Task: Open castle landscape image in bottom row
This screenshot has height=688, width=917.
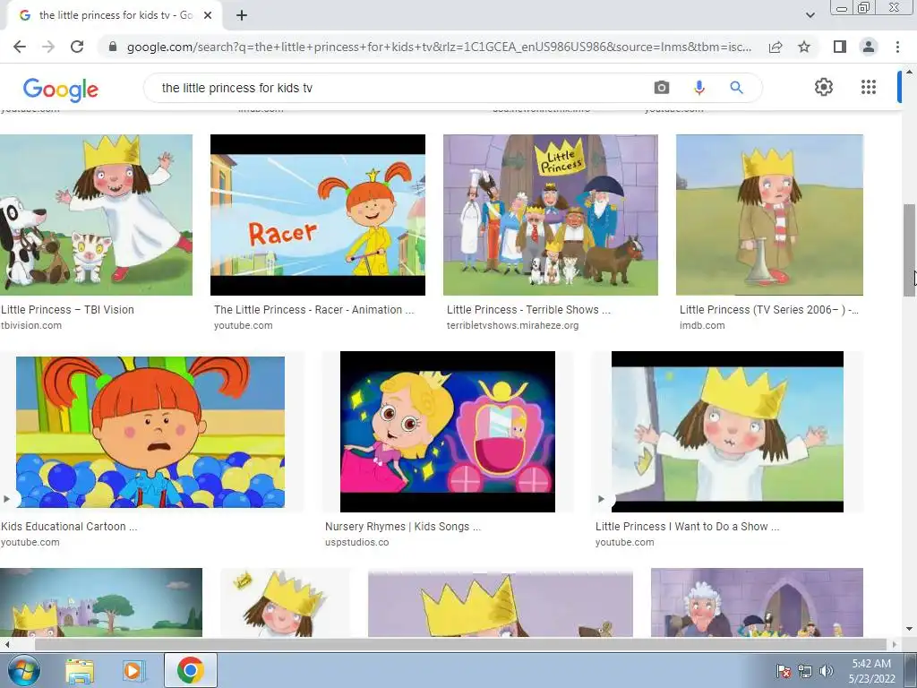Action: coord(101,602)
